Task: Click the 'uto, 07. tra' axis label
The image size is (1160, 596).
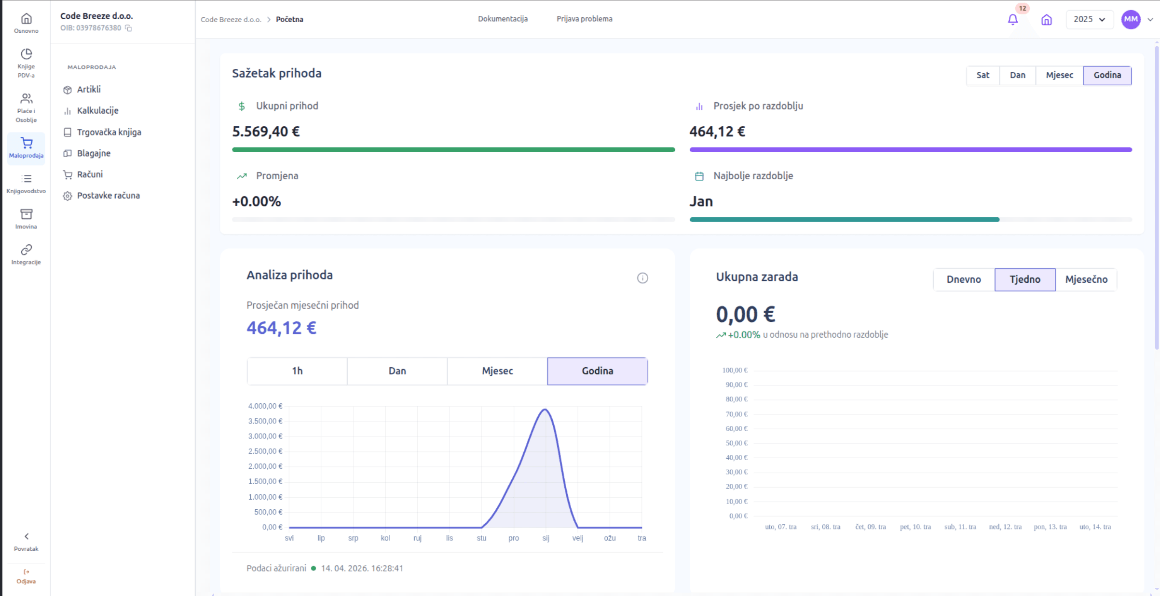Action: (780, 527)
